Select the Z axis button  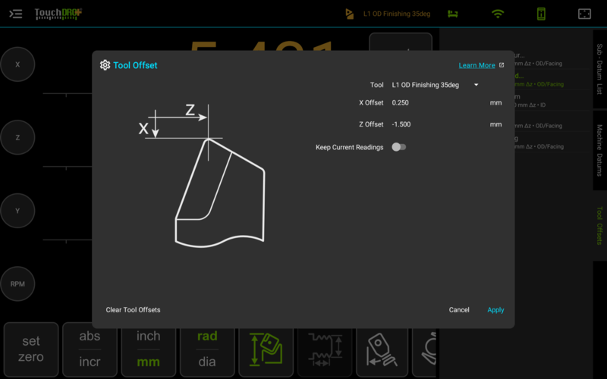coord(17,138)
